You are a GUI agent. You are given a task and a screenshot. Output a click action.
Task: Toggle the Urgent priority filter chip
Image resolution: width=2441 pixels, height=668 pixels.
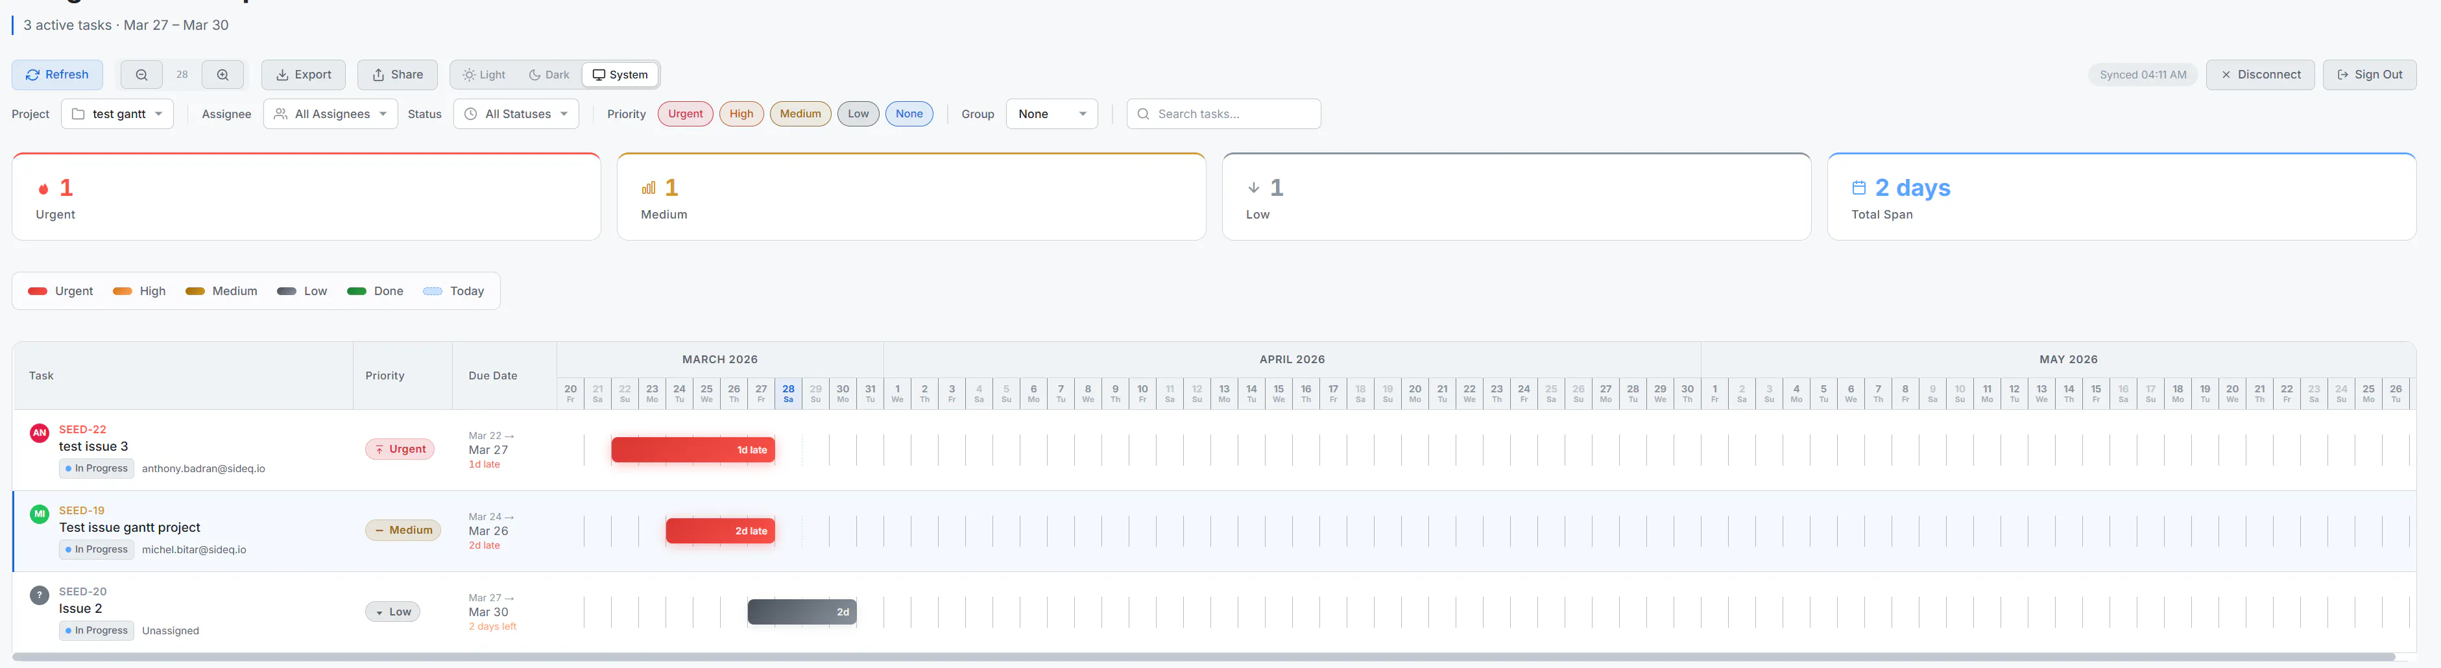tap(685, 113)
